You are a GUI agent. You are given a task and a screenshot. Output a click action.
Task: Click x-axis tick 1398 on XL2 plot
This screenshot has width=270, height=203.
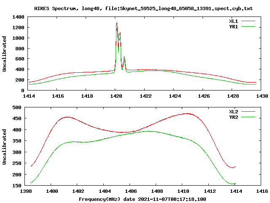[x=26, y=191]
